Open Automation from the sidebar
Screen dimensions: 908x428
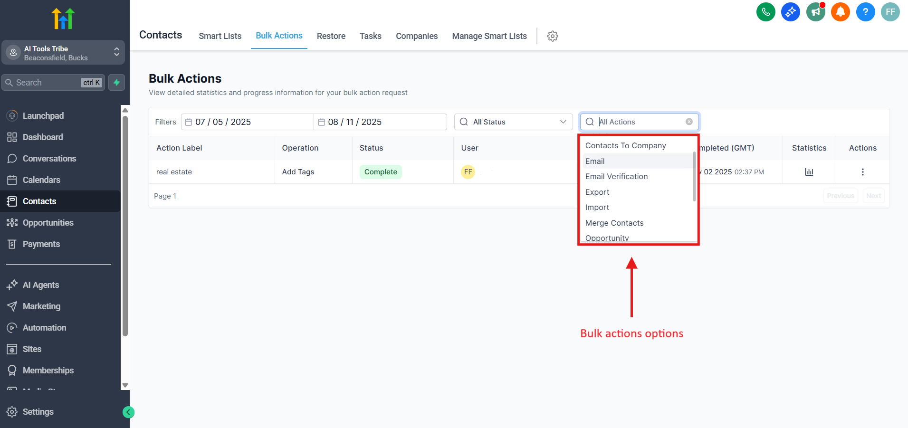44,327
